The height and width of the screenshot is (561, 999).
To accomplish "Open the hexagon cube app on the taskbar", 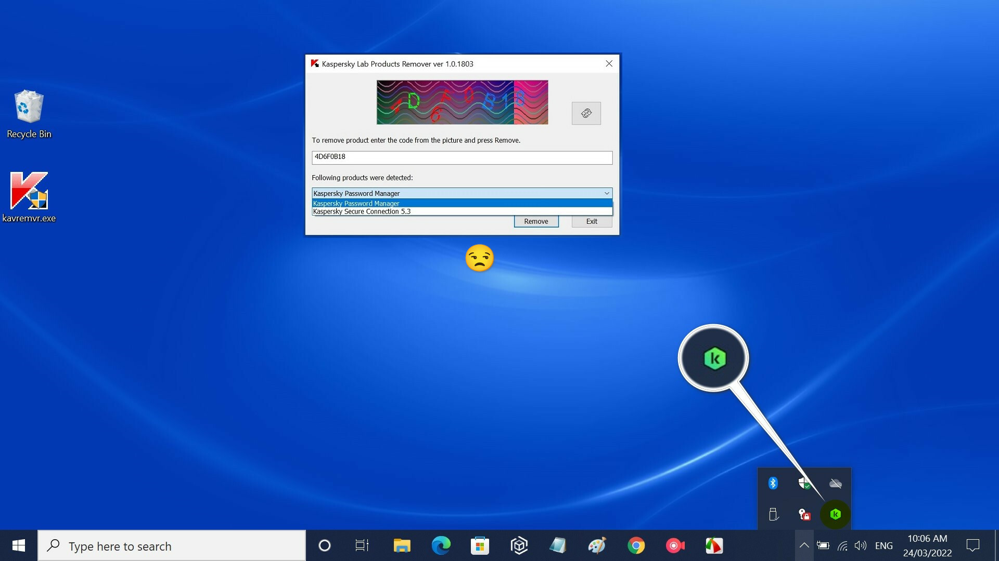I will pyautogui.click(x=519, y=546).
